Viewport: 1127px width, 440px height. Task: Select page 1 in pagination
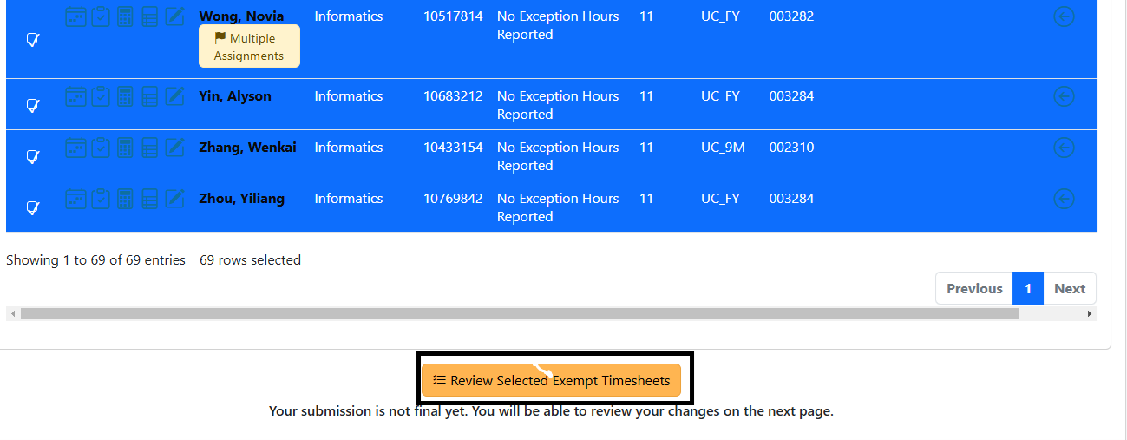(x=1027, y=289)
